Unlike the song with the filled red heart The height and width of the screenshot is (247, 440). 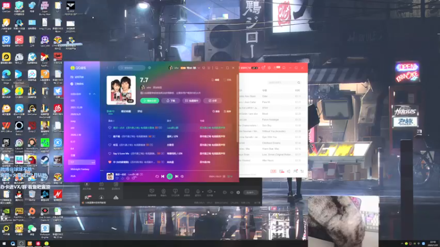click(109, 162)
